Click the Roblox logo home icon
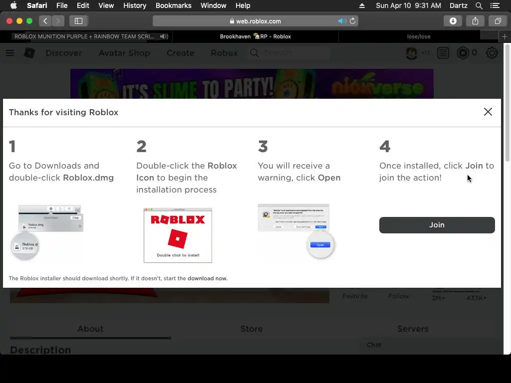The width and height of the screenshot is (511, 383). tap(29, 53)
